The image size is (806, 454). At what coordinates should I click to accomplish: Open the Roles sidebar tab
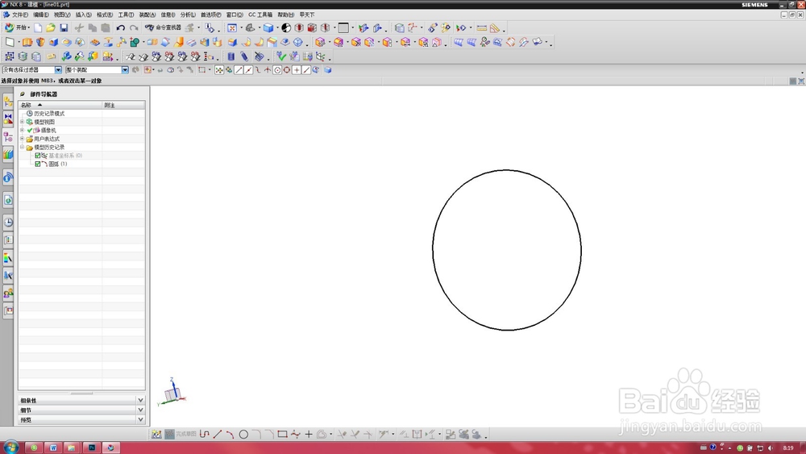(8, 293)
